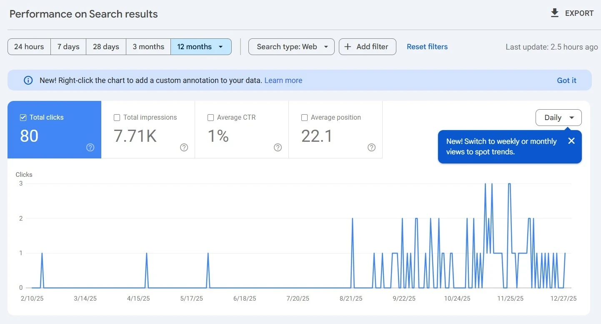Check the Average position checkbox
This screenshot has height=324, width=601.
305,118
